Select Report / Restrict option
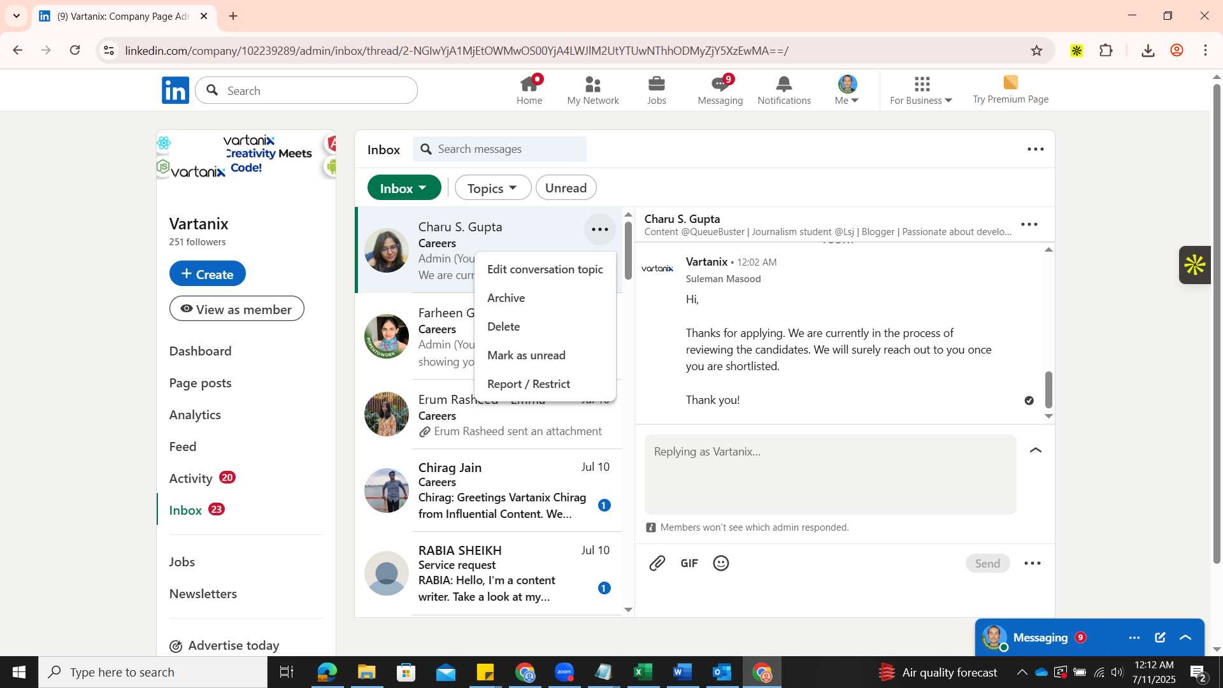This screenshot has width=1223, height=688. point(545,384)
